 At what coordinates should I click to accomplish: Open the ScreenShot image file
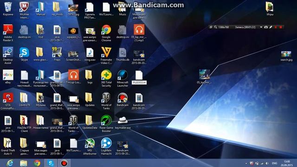pyautogui.click(x=73, y=56)
